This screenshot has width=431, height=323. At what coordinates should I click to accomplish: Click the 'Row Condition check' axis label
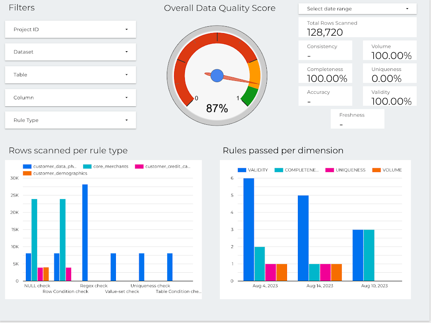[x=66, y=292]
